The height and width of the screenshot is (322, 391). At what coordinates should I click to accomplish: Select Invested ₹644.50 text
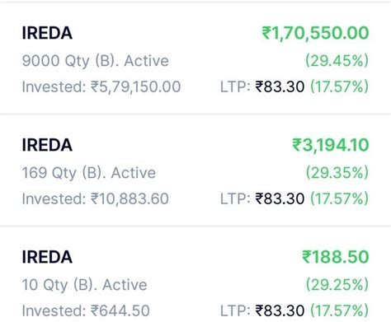point(86,310)
